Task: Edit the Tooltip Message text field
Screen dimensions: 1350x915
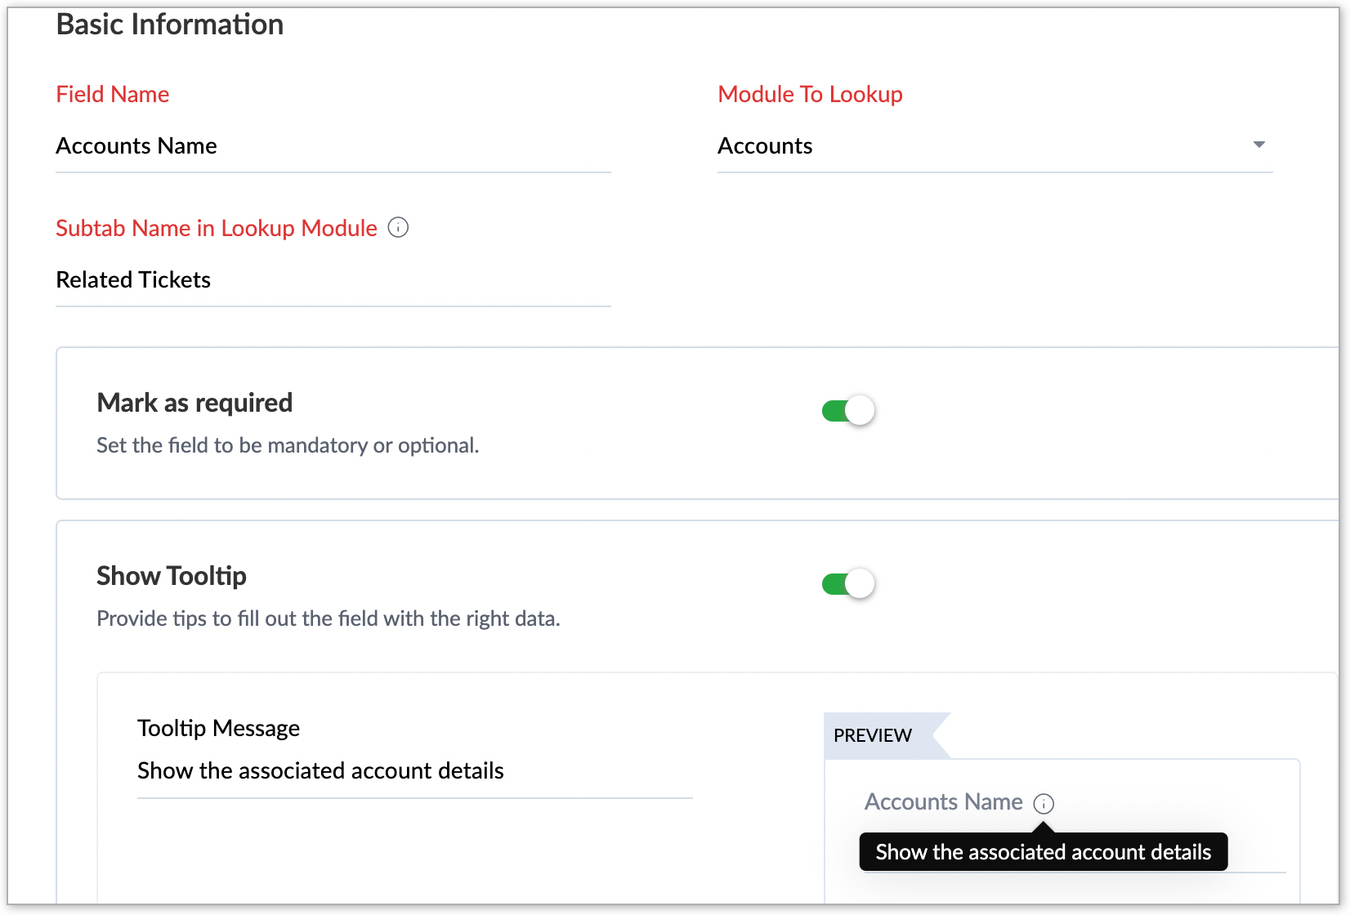Action: (414, 771)
